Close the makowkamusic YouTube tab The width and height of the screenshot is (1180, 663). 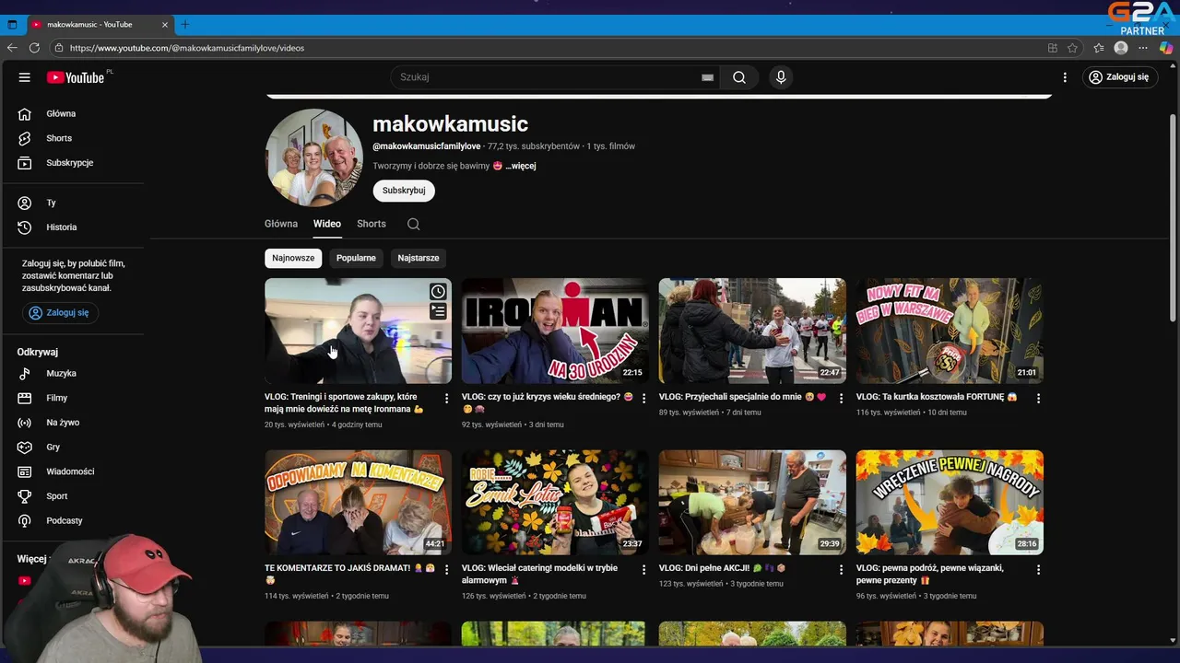tap(165, 24)
